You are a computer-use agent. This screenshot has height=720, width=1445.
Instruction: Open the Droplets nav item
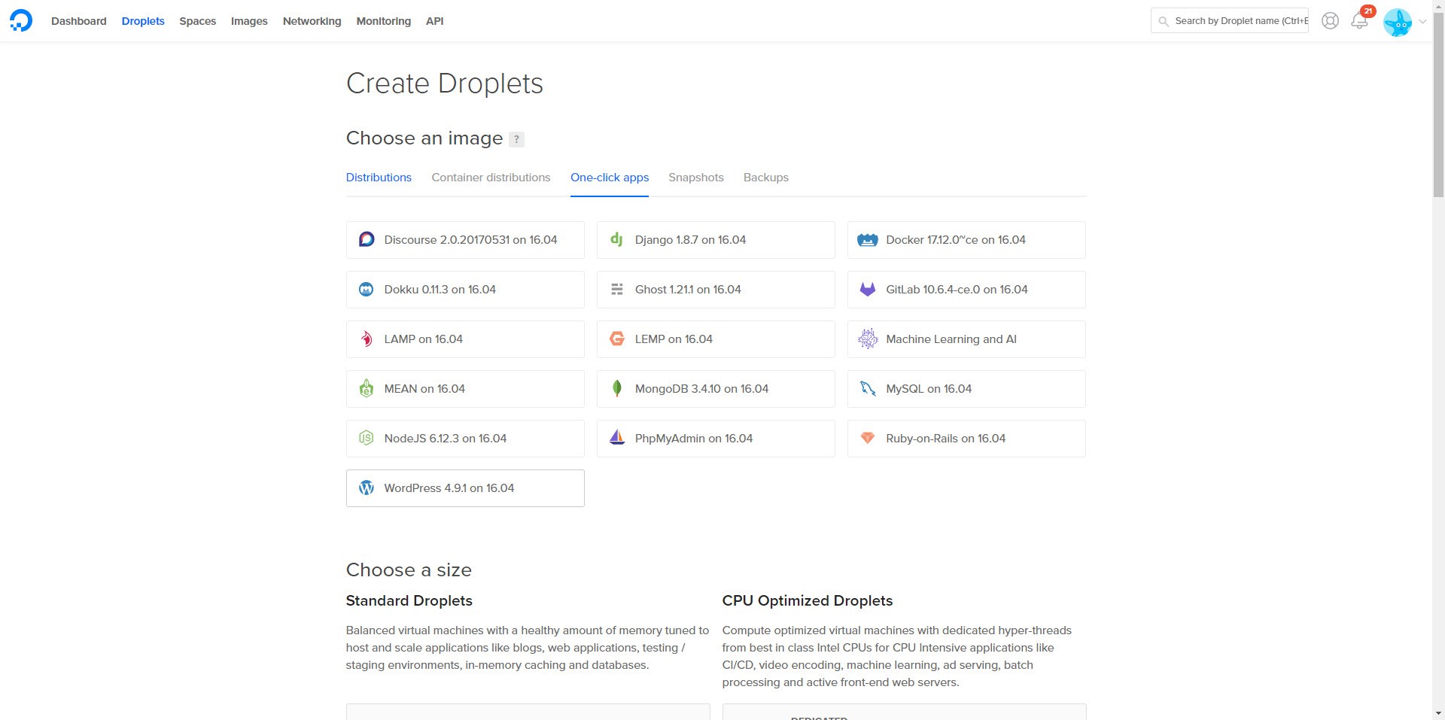[x=143, y=21]
